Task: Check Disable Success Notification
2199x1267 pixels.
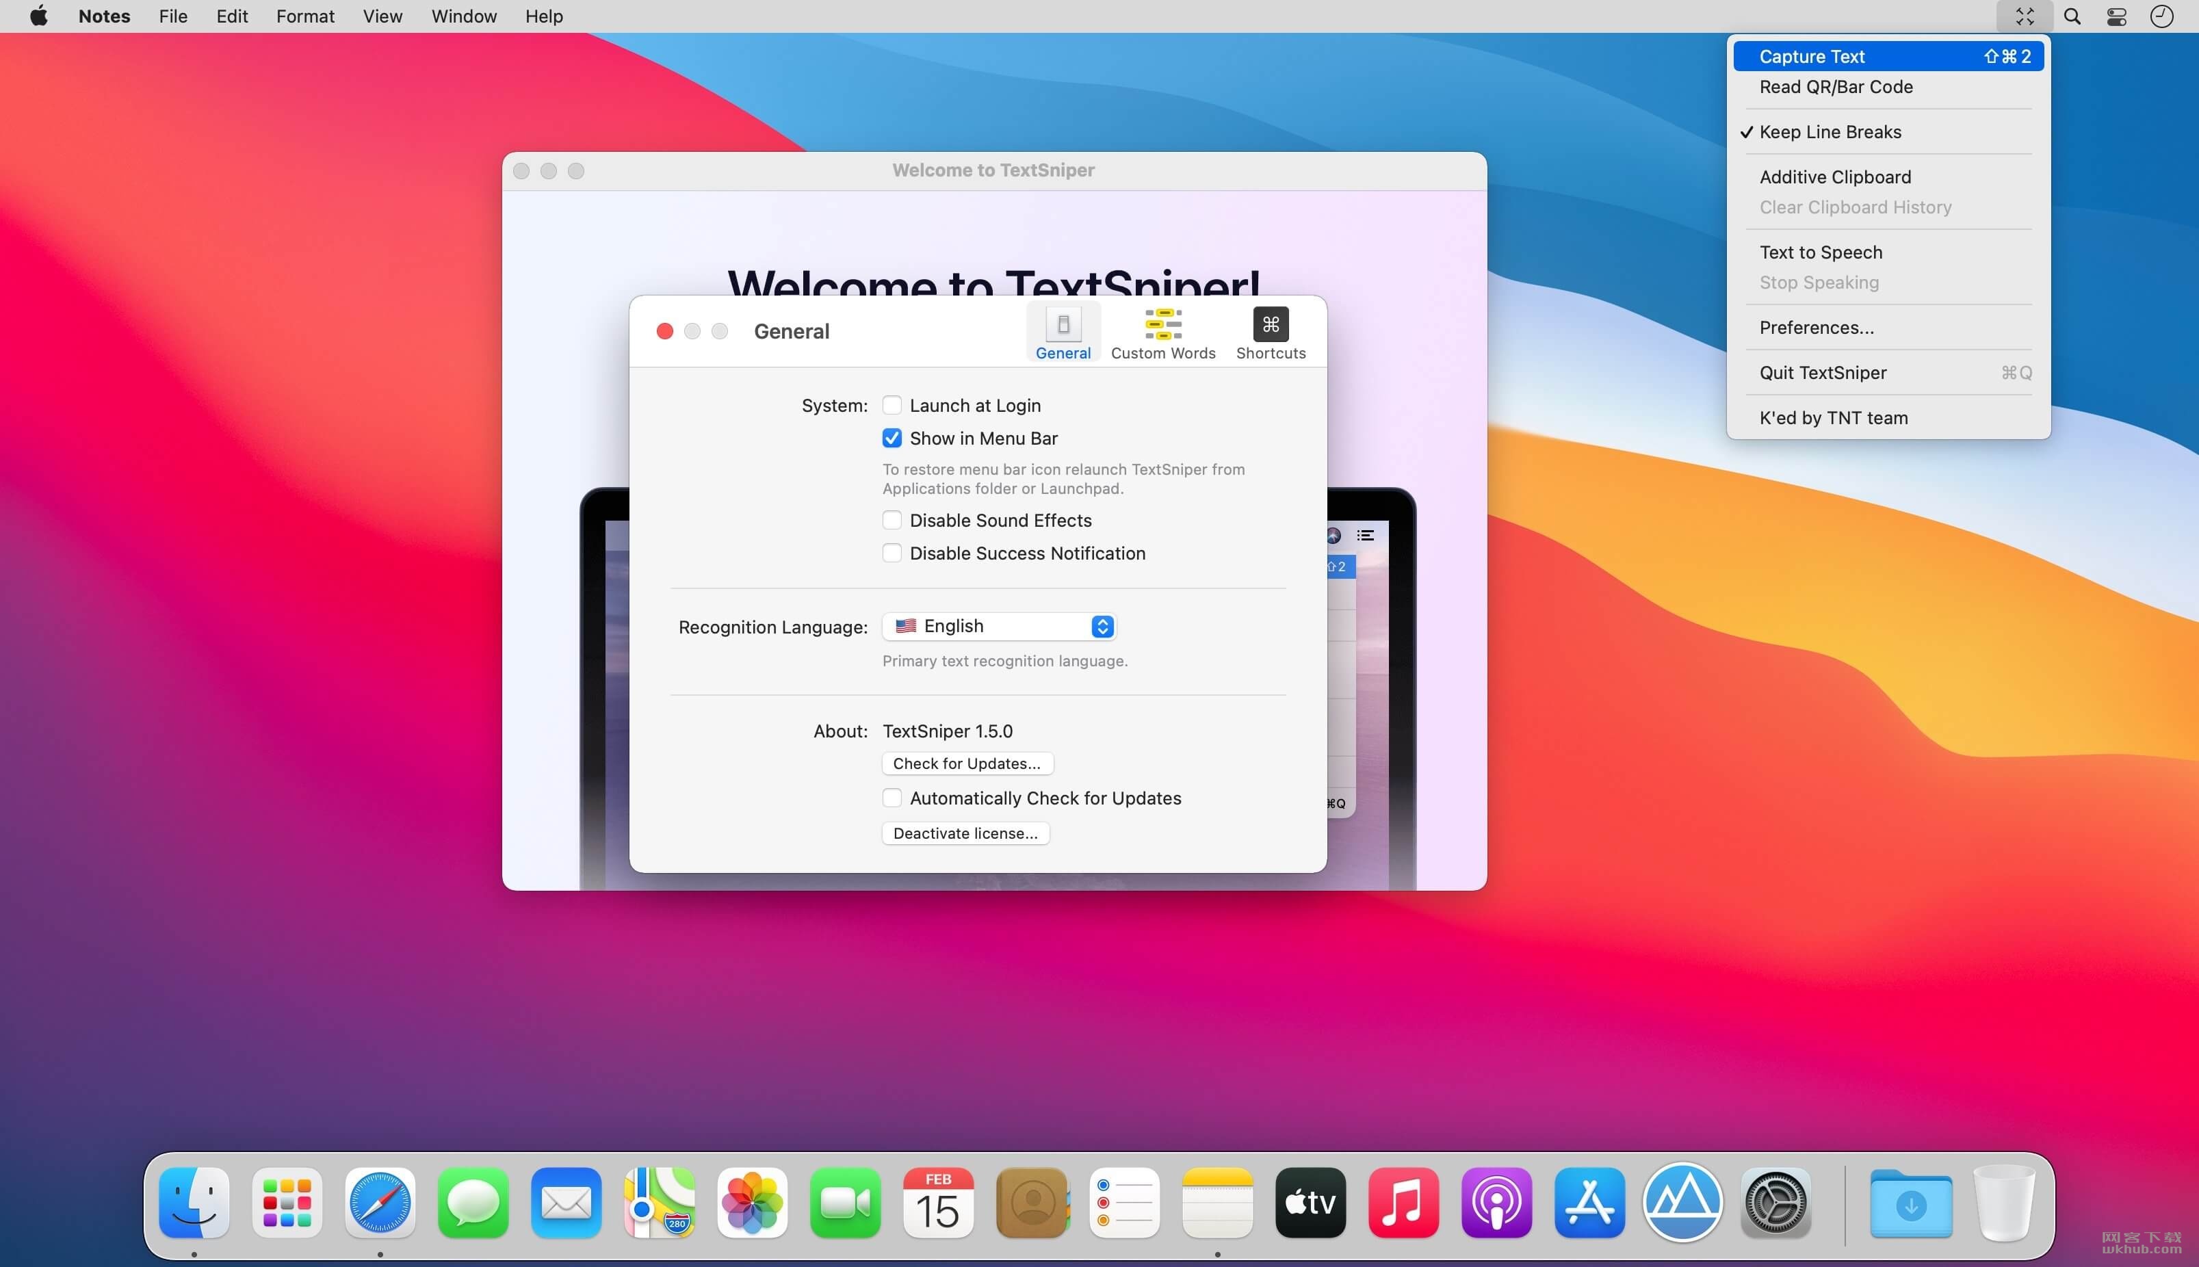Action: click(x=892, y=553)
